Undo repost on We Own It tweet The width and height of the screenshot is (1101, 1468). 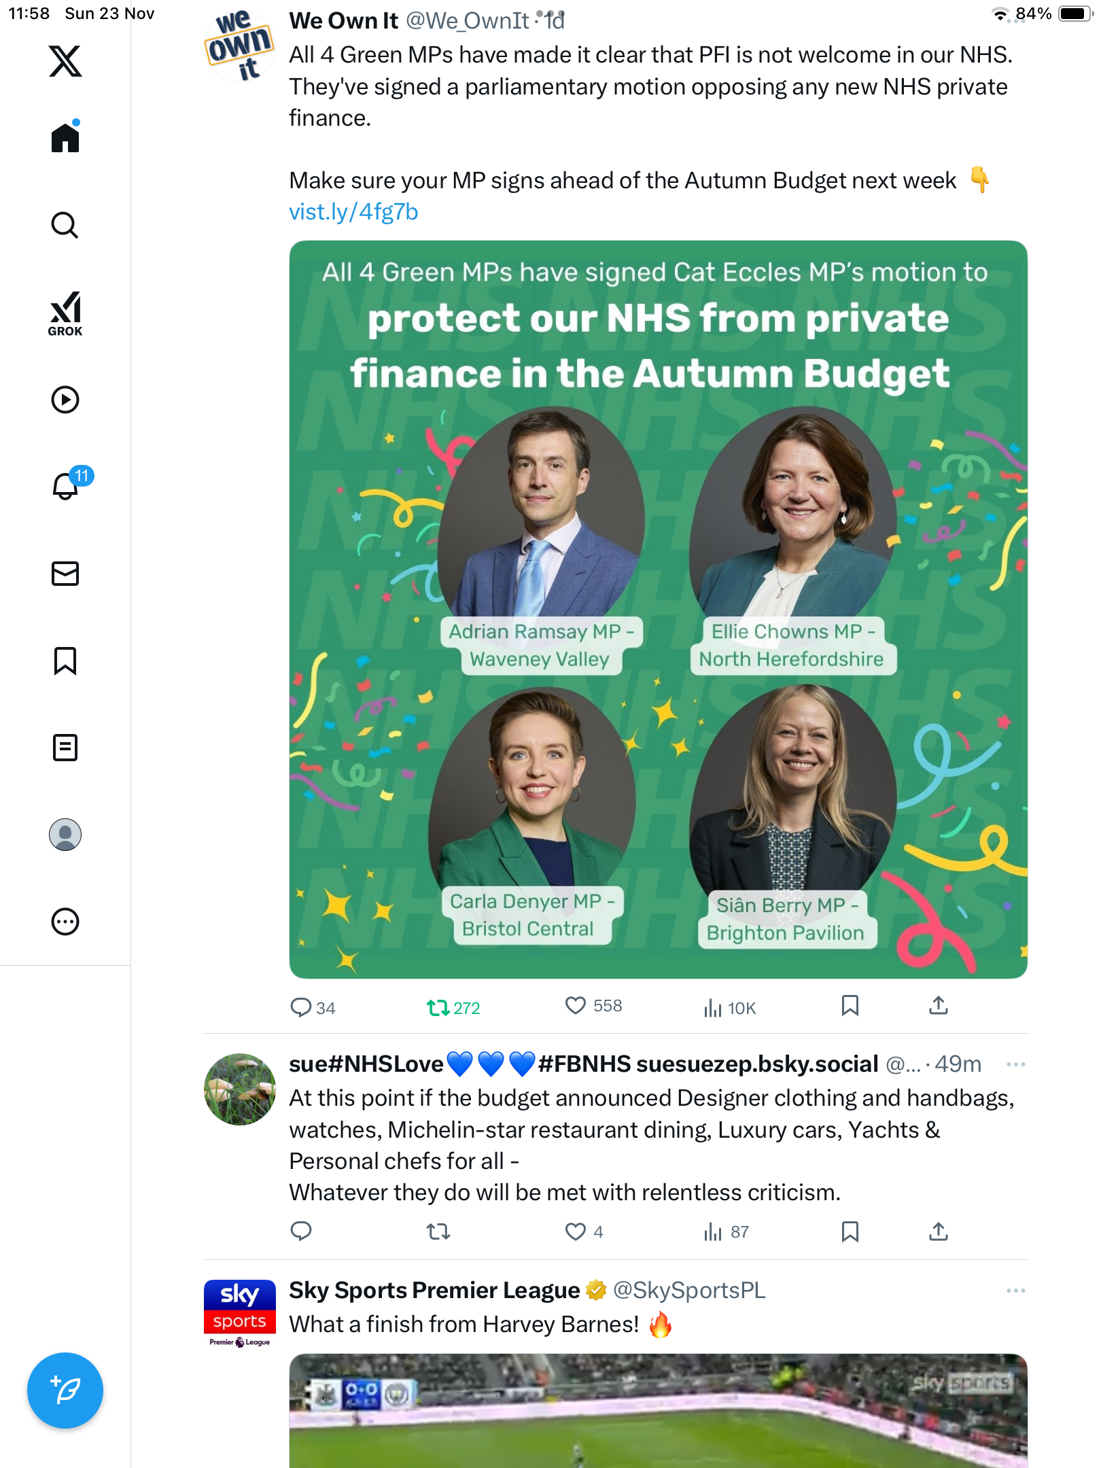[438, 1007]
